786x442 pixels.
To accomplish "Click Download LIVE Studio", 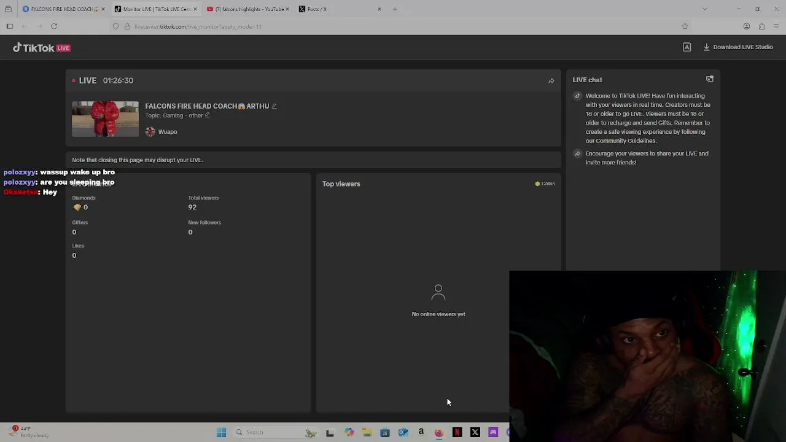I will [738, 47].
